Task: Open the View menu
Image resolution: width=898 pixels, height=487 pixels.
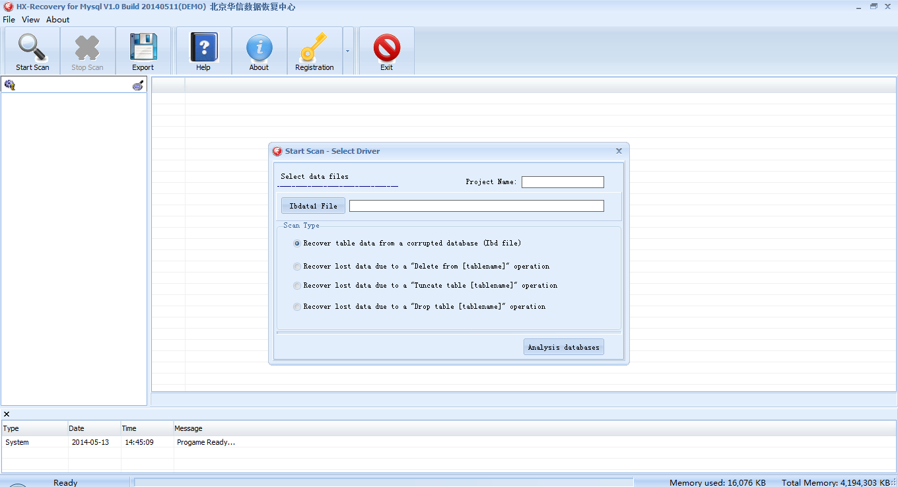Action: tap(31, 20)
